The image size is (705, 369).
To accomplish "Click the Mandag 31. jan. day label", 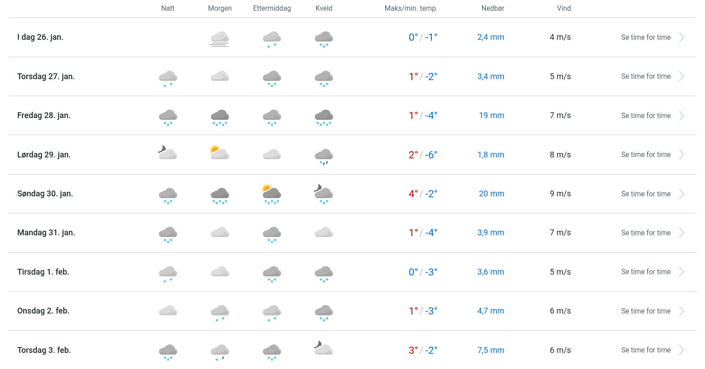I will click(46, 233).
